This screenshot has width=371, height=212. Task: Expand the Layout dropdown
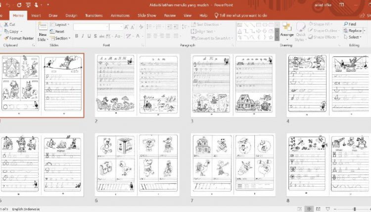click(61, 24)
